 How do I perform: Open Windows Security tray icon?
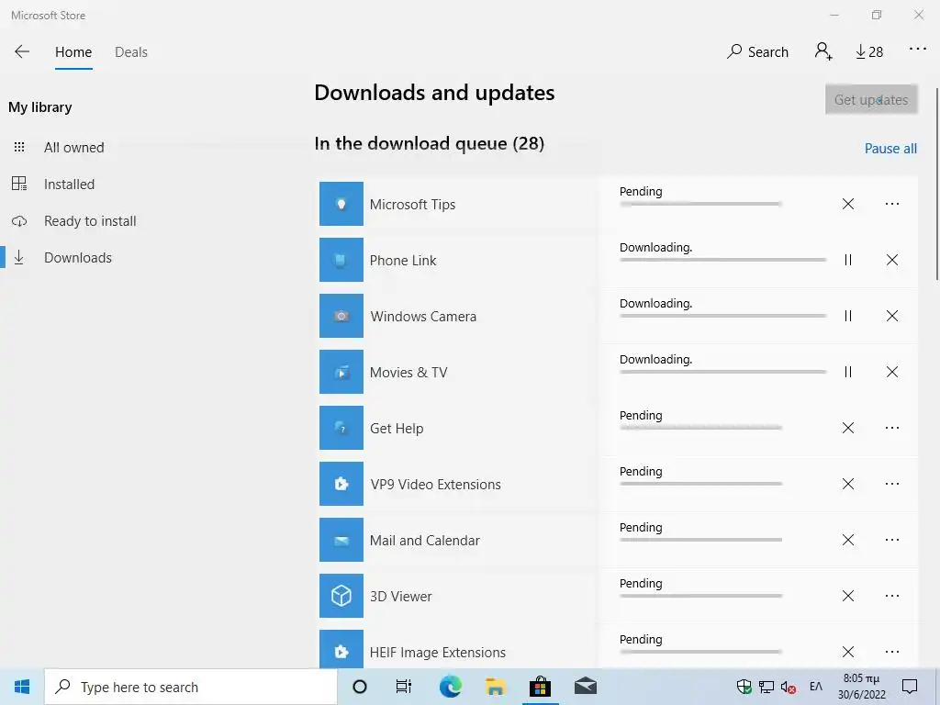[x=744, y=687]
